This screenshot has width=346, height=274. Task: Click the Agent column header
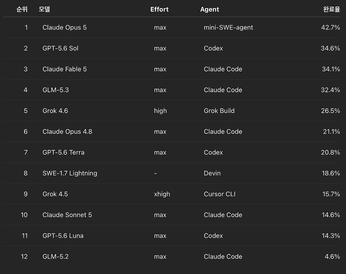pos(209,9)
